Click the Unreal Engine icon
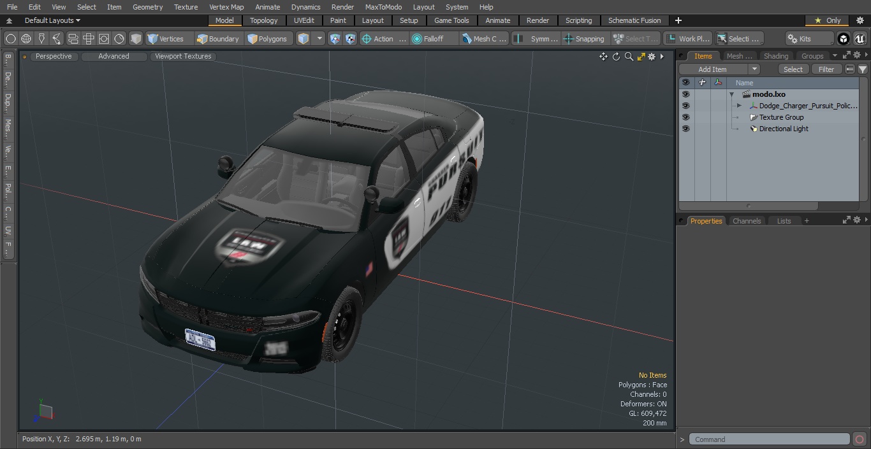Image resolution: width=871 pixels, height=449 pixels. click(x=860, y=39)
